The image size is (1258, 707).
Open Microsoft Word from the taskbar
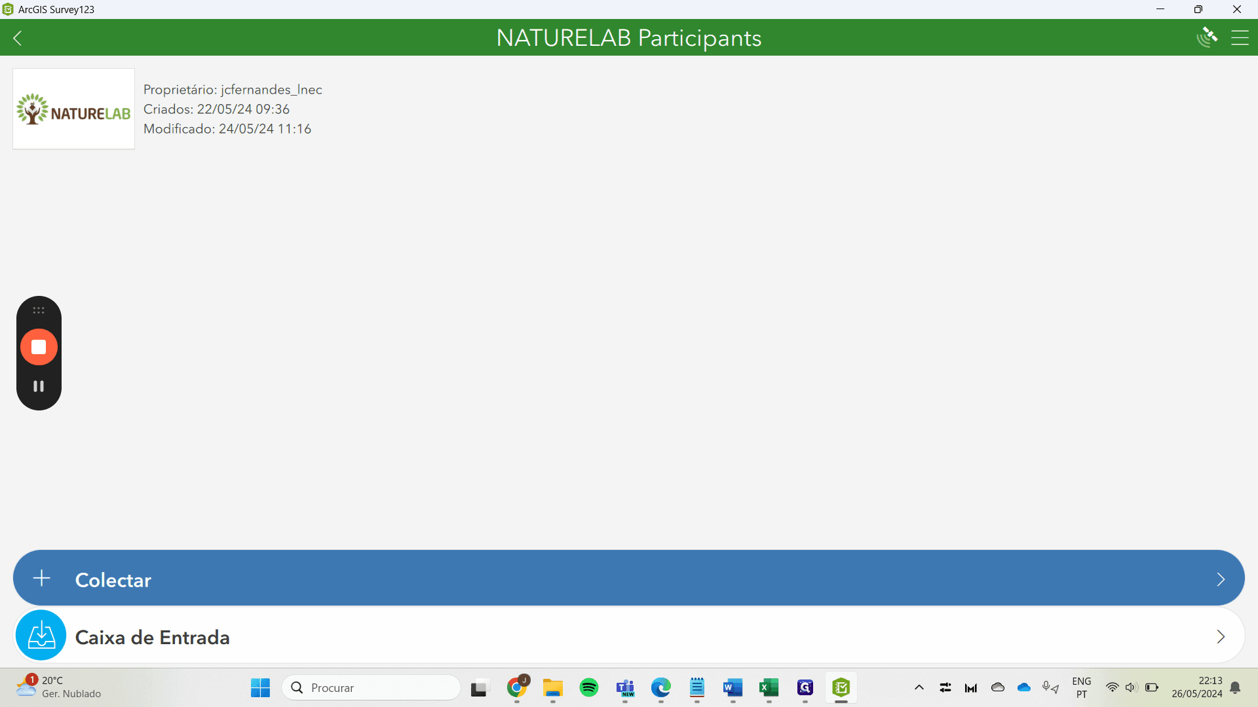[733, 688]
